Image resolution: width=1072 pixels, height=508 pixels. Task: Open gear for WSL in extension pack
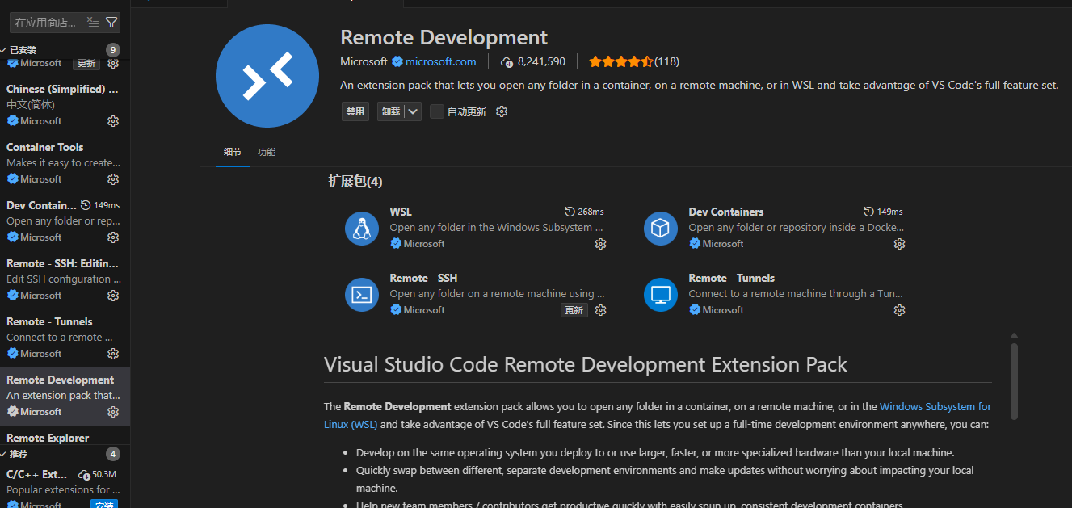(600, 244)
